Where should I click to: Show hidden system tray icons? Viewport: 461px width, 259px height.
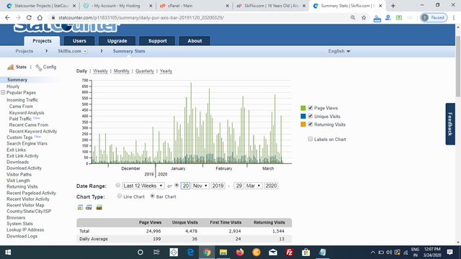pos(372,253)
